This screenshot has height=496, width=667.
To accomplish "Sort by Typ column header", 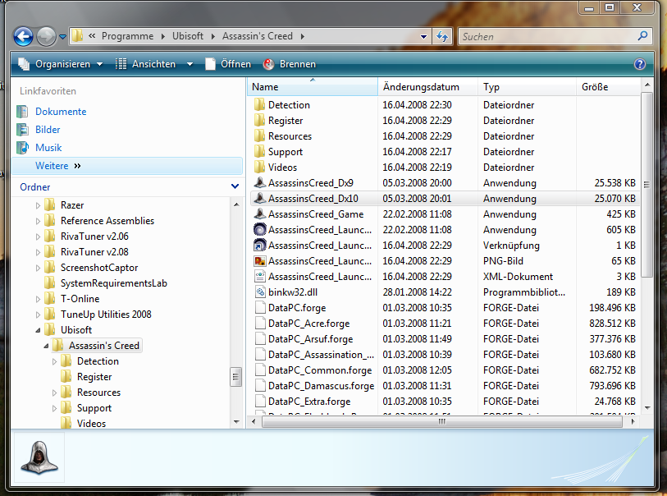I will pos(527,87).
